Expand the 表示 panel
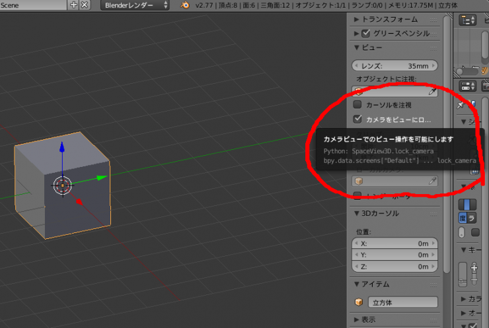 356,319
